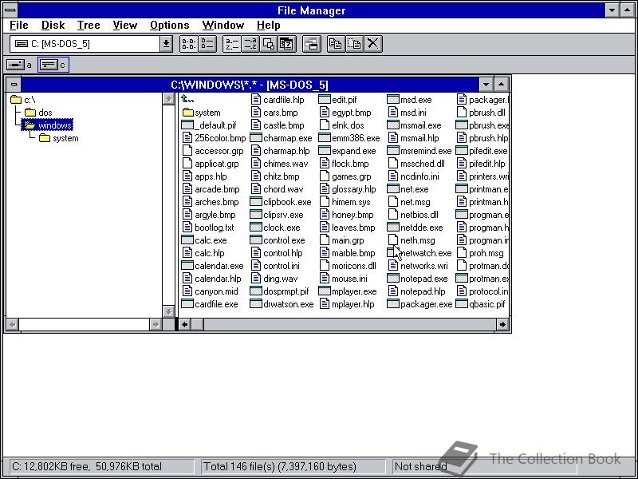This screenshot has width=638, height=479.
Task: Select edit.pif file
Action: pyautogui.click(x=338, y=100)
